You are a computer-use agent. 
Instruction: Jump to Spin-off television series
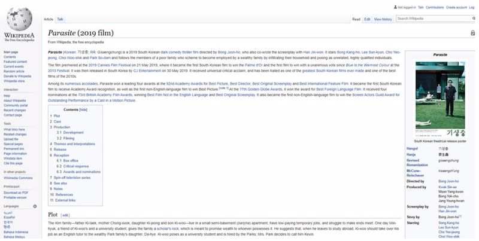coord(72,178)
